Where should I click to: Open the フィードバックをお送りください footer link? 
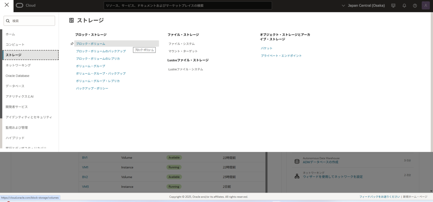point(380,197)
